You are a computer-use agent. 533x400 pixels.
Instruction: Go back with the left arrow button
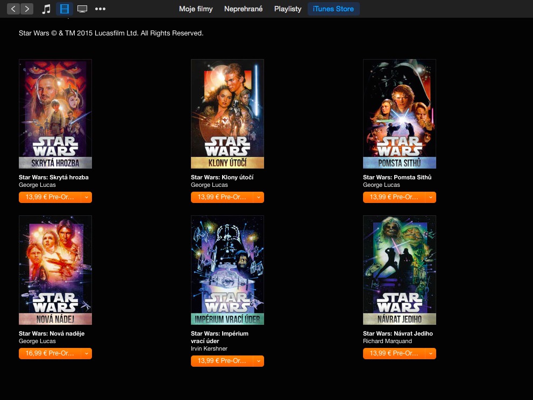tap(13, 9)
